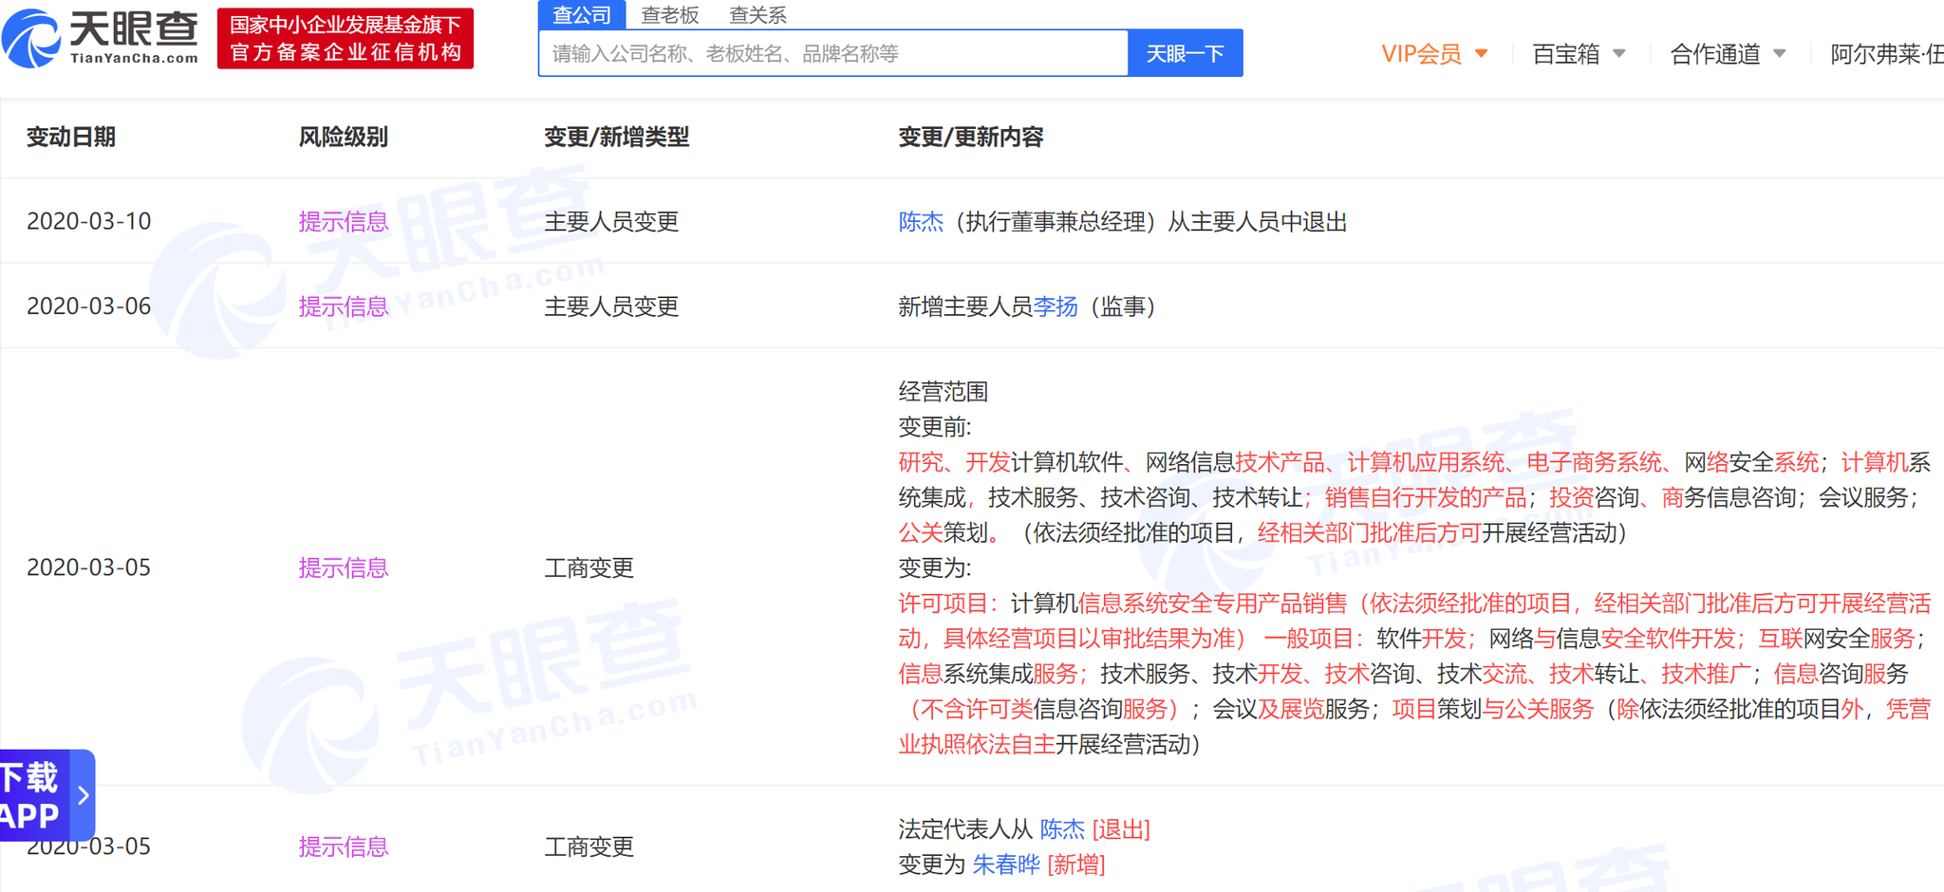Open 陈杰 profile in the 2020-03-10 row
Viewport: 1944px width, 892px height.
point(920,221)
